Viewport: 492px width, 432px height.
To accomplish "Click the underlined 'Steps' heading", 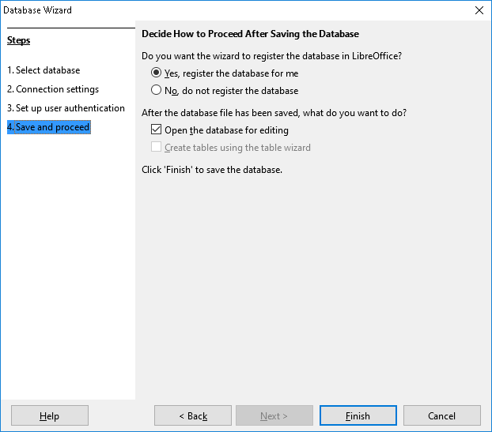I will coord(18,40).
